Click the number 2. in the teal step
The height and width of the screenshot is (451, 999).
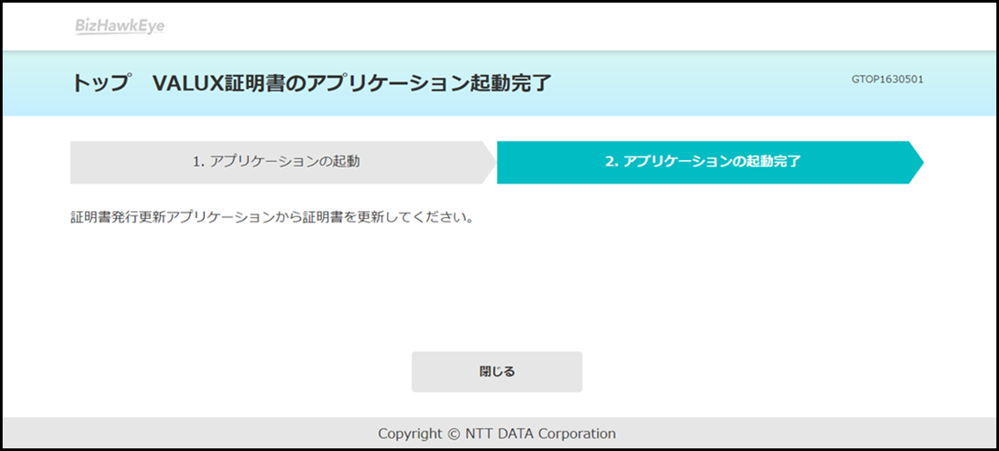[x=612, y=162]
